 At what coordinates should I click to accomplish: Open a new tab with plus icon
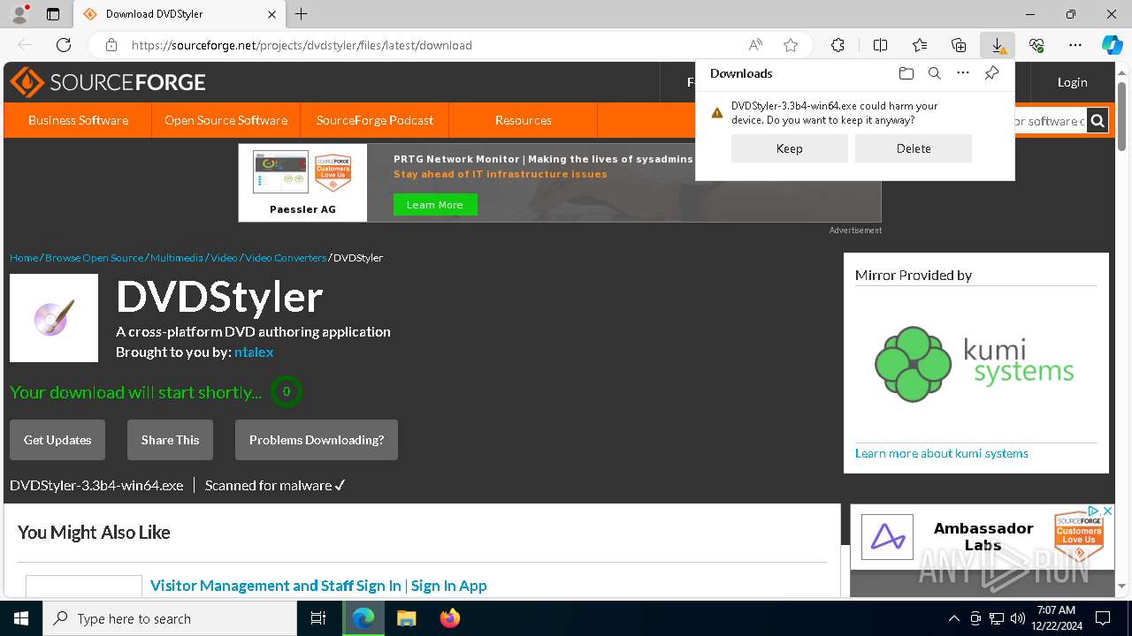click(301, 14)
